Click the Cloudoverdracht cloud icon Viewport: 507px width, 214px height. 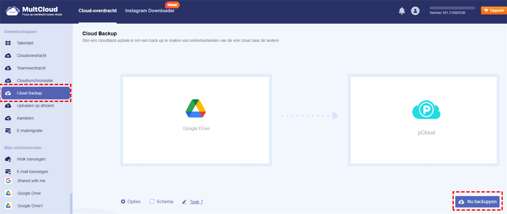(x=8, y=56)
